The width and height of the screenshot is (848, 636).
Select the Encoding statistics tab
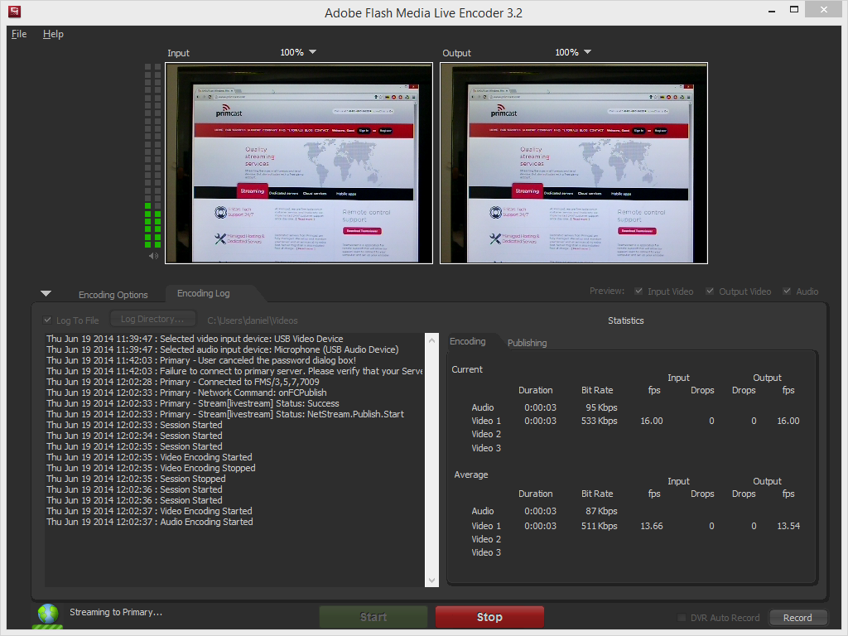pos(468,341)
